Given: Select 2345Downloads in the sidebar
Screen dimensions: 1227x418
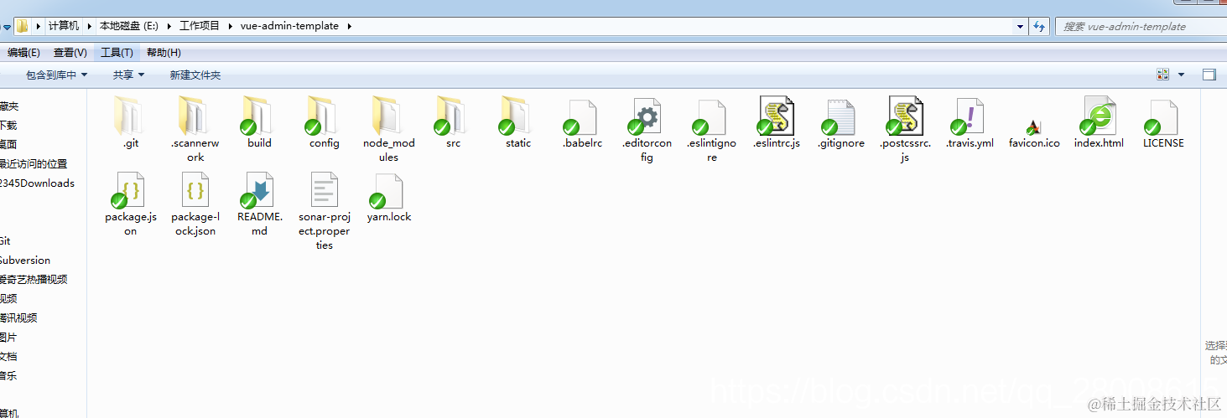Looking at the screenshot, I should click(x=37, y=183).
